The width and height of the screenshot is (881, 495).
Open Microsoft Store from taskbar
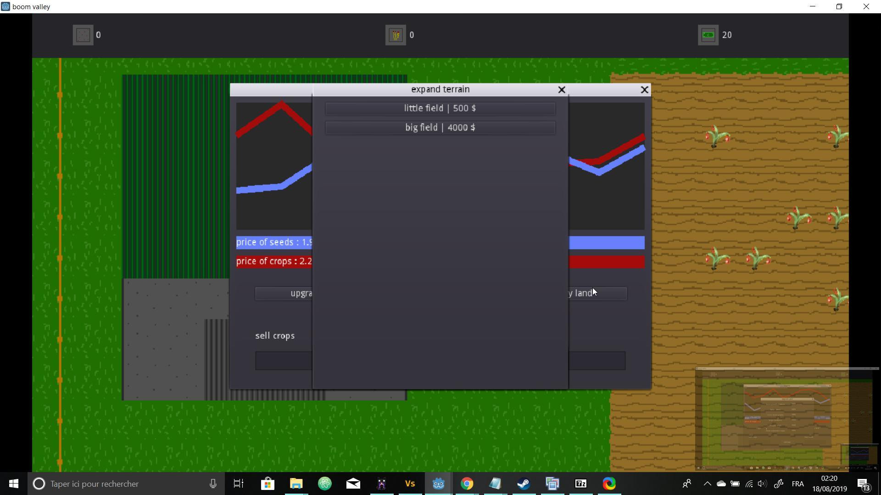(268, 484)
